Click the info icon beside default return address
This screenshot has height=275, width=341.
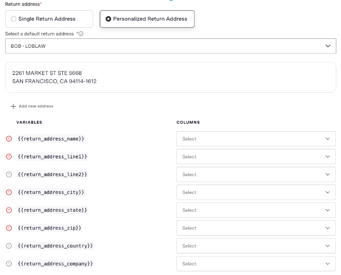(x=81, y=34)
